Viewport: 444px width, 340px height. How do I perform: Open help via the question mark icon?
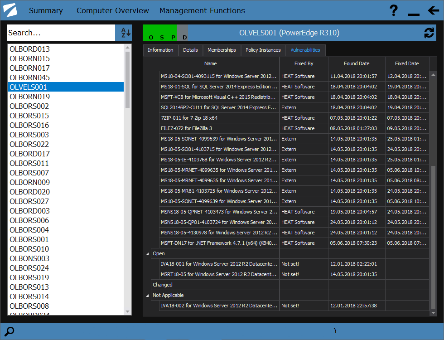tap(394, 10)
